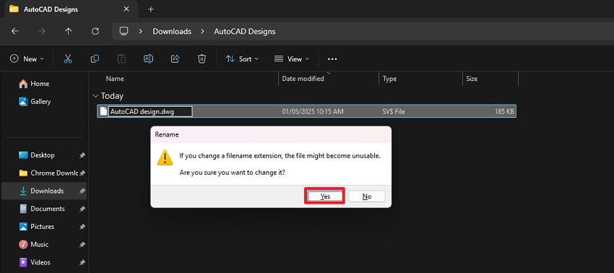Expand chevron before Downloads in address bar
614x273 pixels.
(x=141, y=31)
